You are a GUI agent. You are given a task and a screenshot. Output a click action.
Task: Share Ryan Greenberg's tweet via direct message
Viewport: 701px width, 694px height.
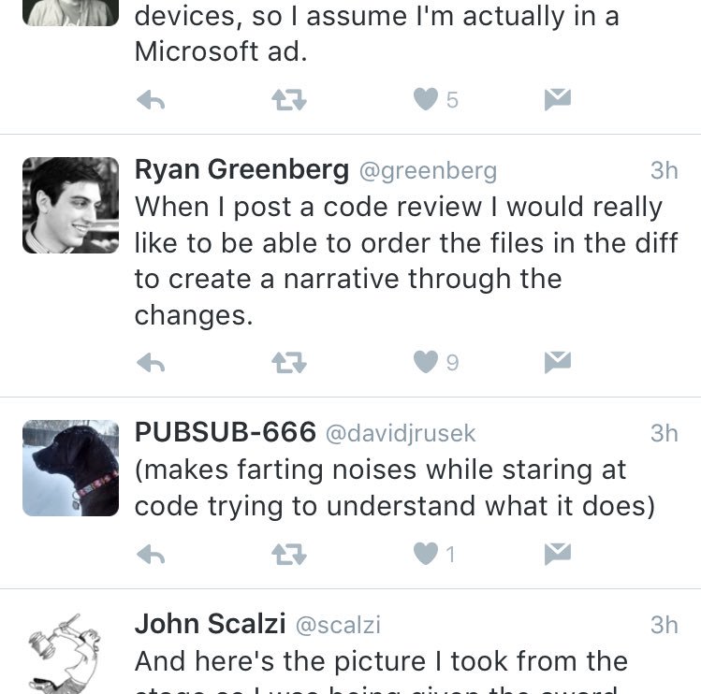(558, 362)
